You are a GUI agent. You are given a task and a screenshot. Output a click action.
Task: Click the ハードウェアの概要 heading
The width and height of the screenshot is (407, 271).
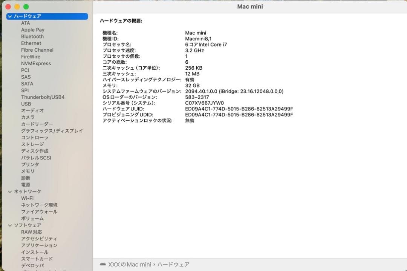121,21
